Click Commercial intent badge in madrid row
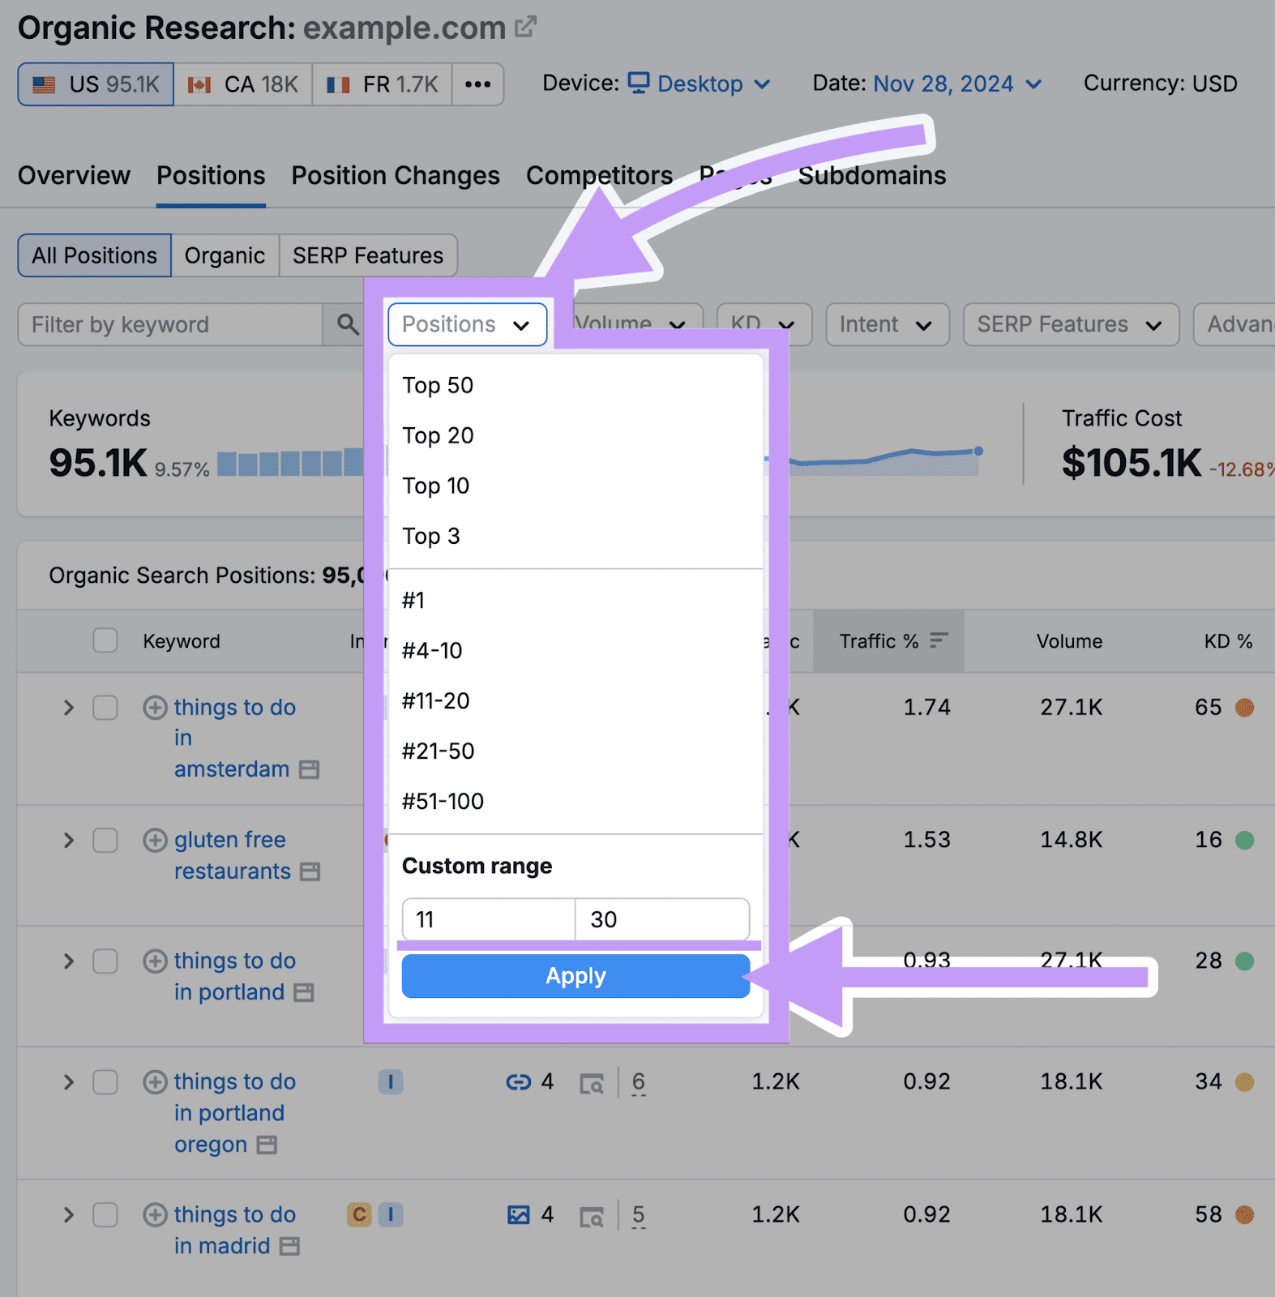Viewport: 1275px width, 1297px height. 359,1214
